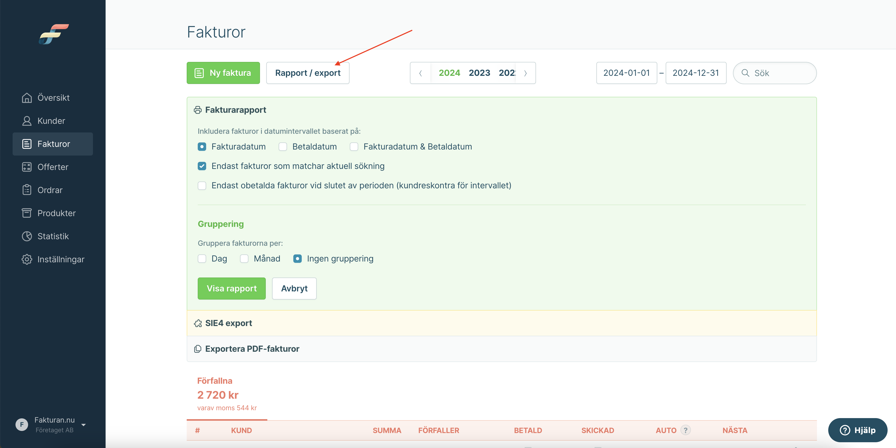Click the AUTO column question mark icon

coord(685,430)
